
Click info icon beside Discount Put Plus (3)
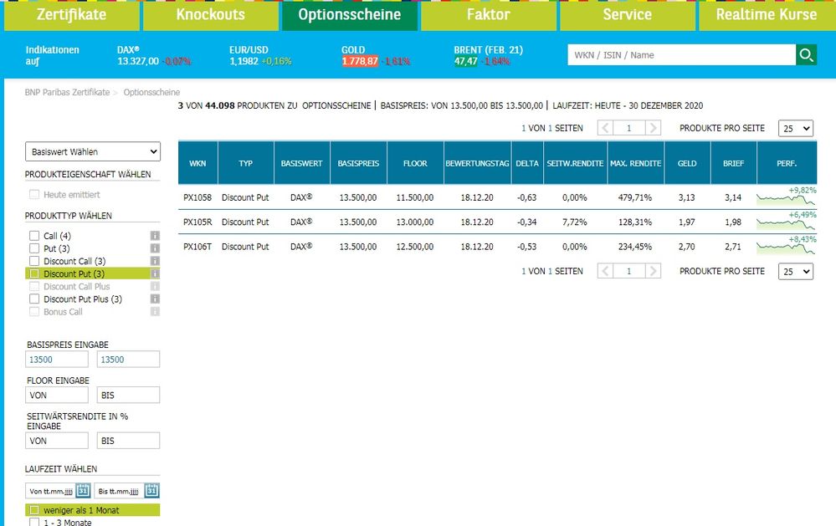tap(155, 299)
